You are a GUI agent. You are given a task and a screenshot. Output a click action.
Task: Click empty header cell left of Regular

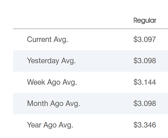[x=73, y=20]
